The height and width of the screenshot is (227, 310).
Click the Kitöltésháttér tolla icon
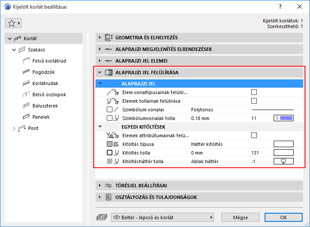coord(112,161)
